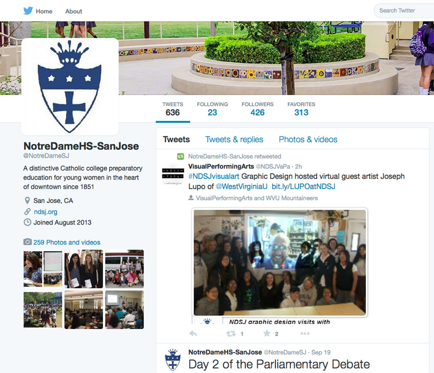Favorite the tweet with the star icon

(x=267, y=333)
